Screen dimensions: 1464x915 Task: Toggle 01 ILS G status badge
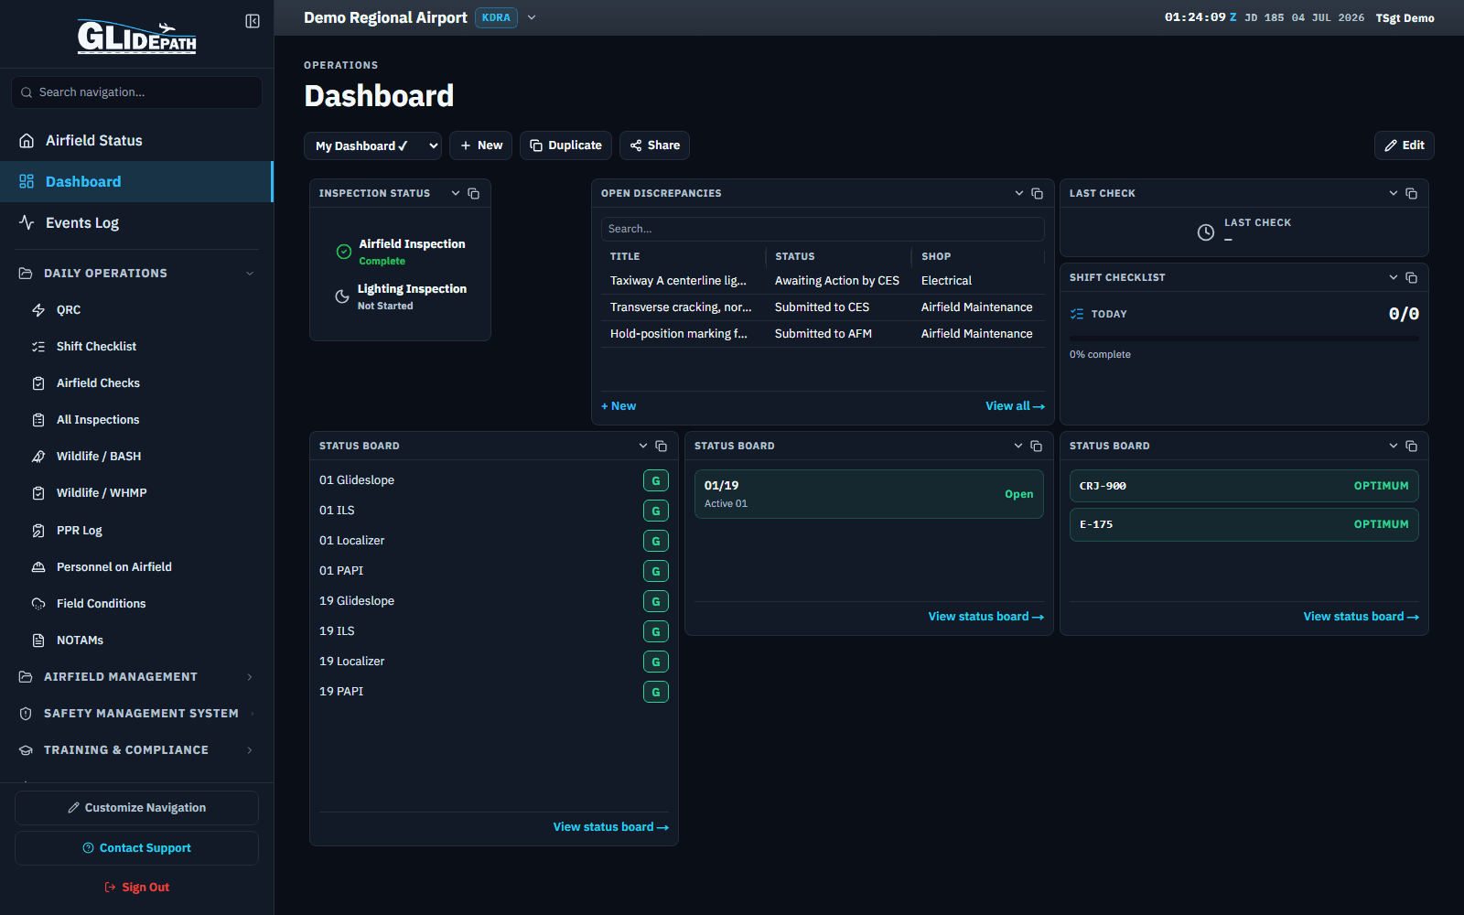coord(656,511)
